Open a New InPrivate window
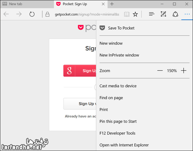This screenshot has width=193, height=151. coord(144,55)
